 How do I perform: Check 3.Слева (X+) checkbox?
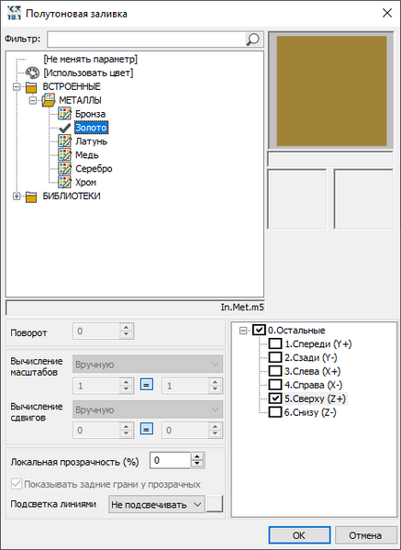[275, 371]
